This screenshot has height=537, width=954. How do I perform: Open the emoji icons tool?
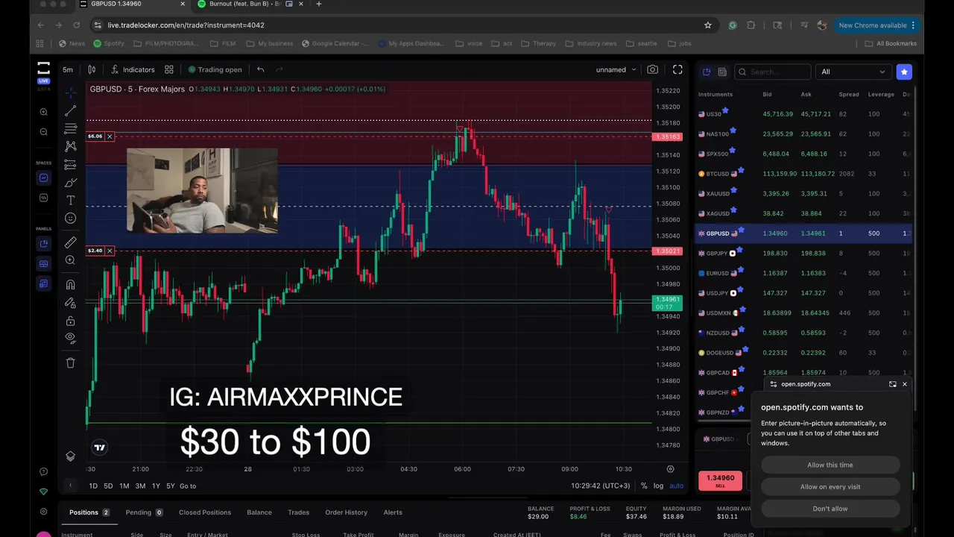pos(70,219)
